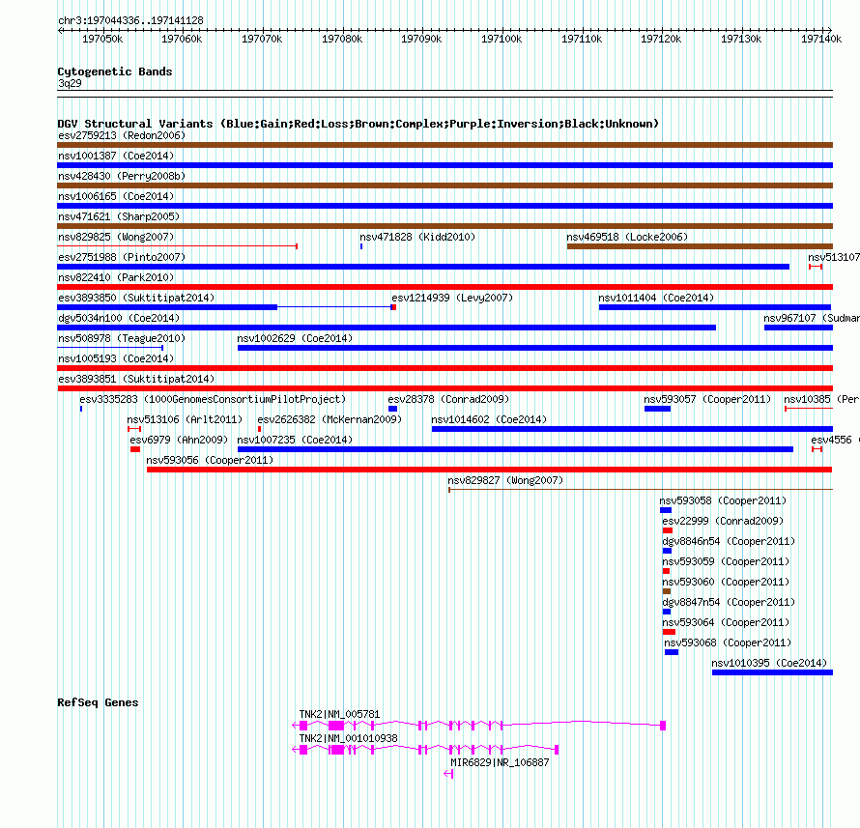Click the nsv593064 (Cooper2011) label
860x828 pixels.
(726, 622)
